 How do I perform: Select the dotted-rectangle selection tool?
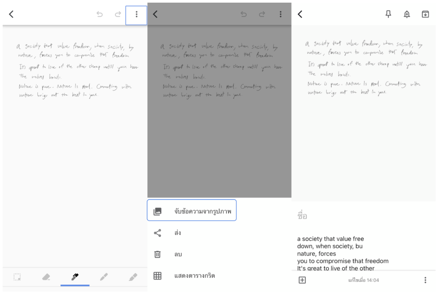click(x=17, y=277)
